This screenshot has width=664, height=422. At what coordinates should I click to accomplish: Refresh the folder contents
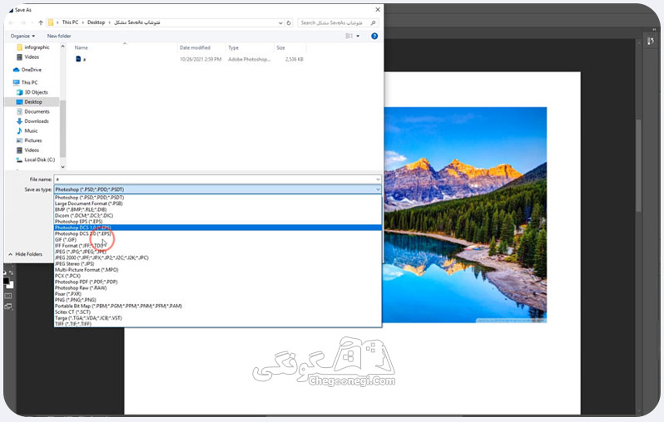tap(289, 22)
